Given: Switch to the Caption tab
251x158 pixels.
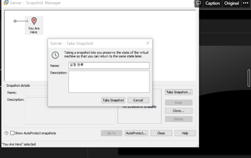Looking at the screenshot, I should point(213,3).
